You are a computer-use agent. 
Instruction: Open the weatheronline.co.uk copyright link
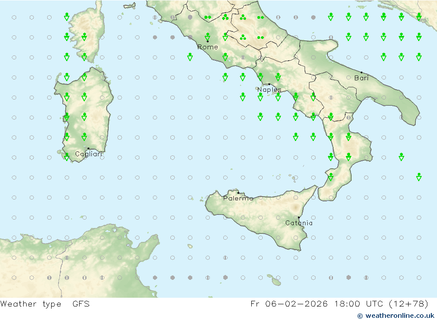(396, 315)
